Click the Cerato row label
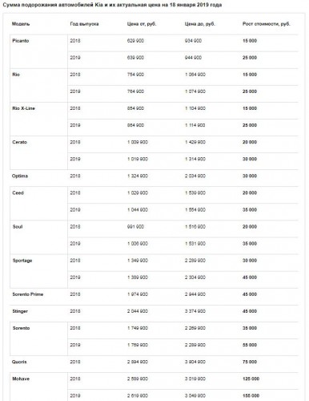Viewport: 309px width, 401px height. click(x=19, y=142)
